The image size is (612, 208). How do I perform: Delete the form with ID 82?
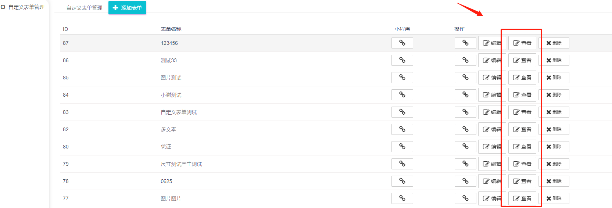[554, 129]
